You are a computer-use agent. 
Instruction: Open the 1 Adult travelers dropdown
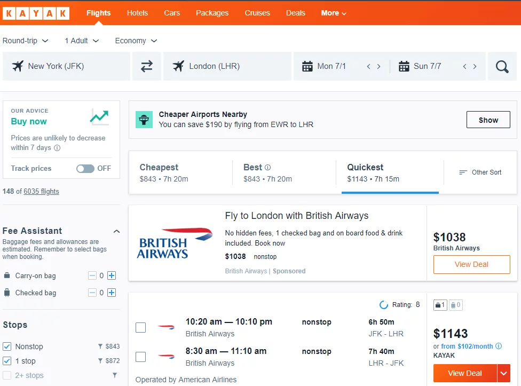(x=82, y=41)
